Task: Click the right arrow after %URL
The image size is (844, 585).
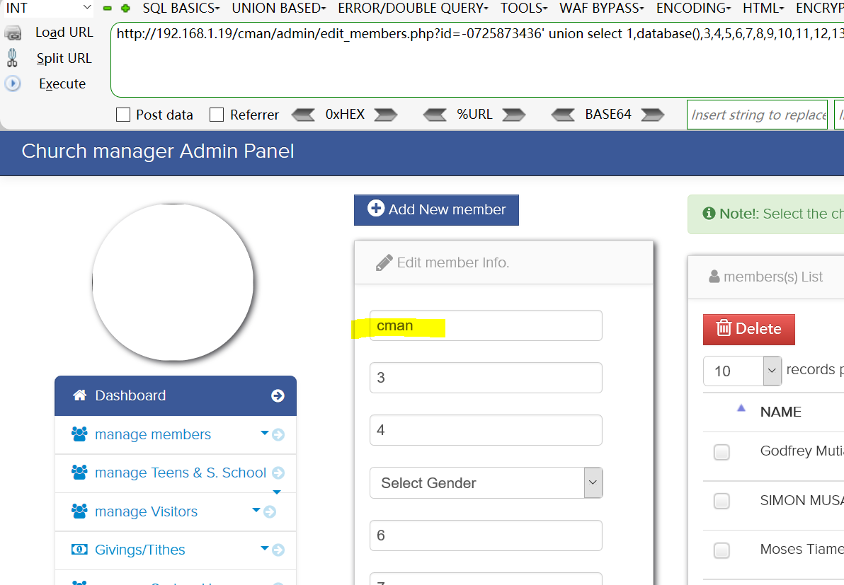Action: click(513, 115)
